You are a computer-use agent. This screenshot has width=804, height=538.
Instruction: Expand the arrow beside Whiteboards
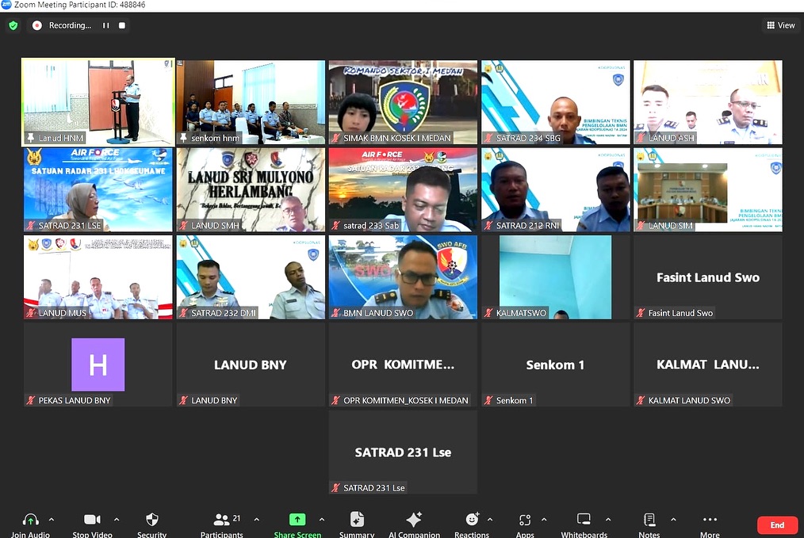608,520
